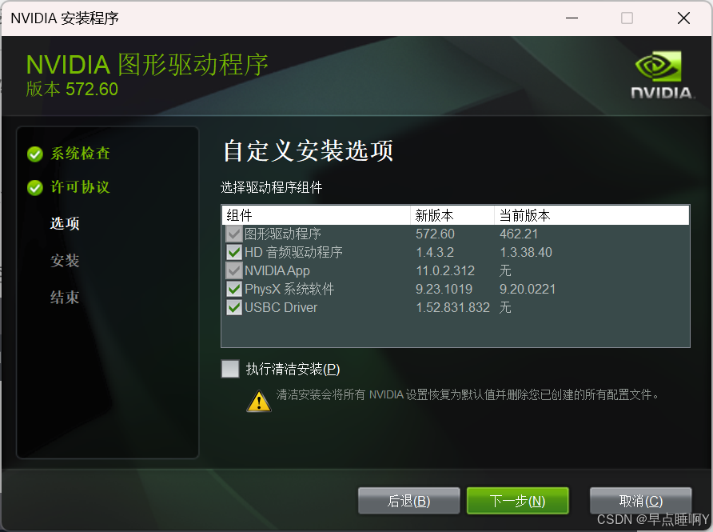The height and width of the screenshot is (532, 713).
Task: Click the 组件 column header
Action: (x=316, y=215)
